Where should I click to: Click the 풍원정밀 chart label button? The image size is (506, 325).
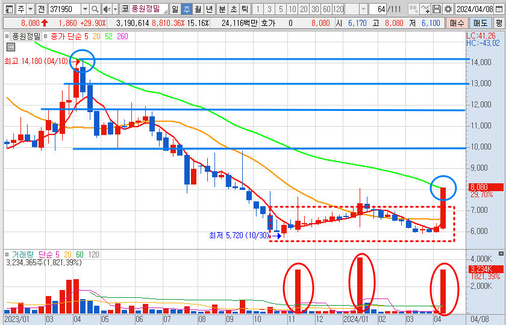27,36
